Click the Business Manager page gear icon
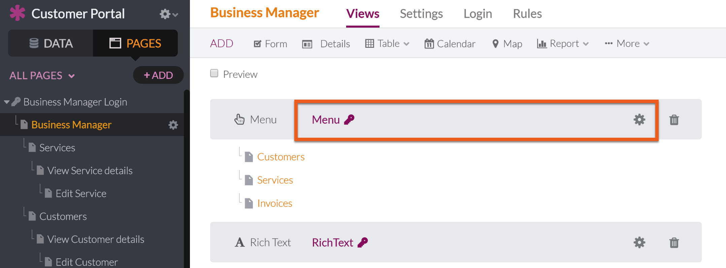 click(173, 125)
